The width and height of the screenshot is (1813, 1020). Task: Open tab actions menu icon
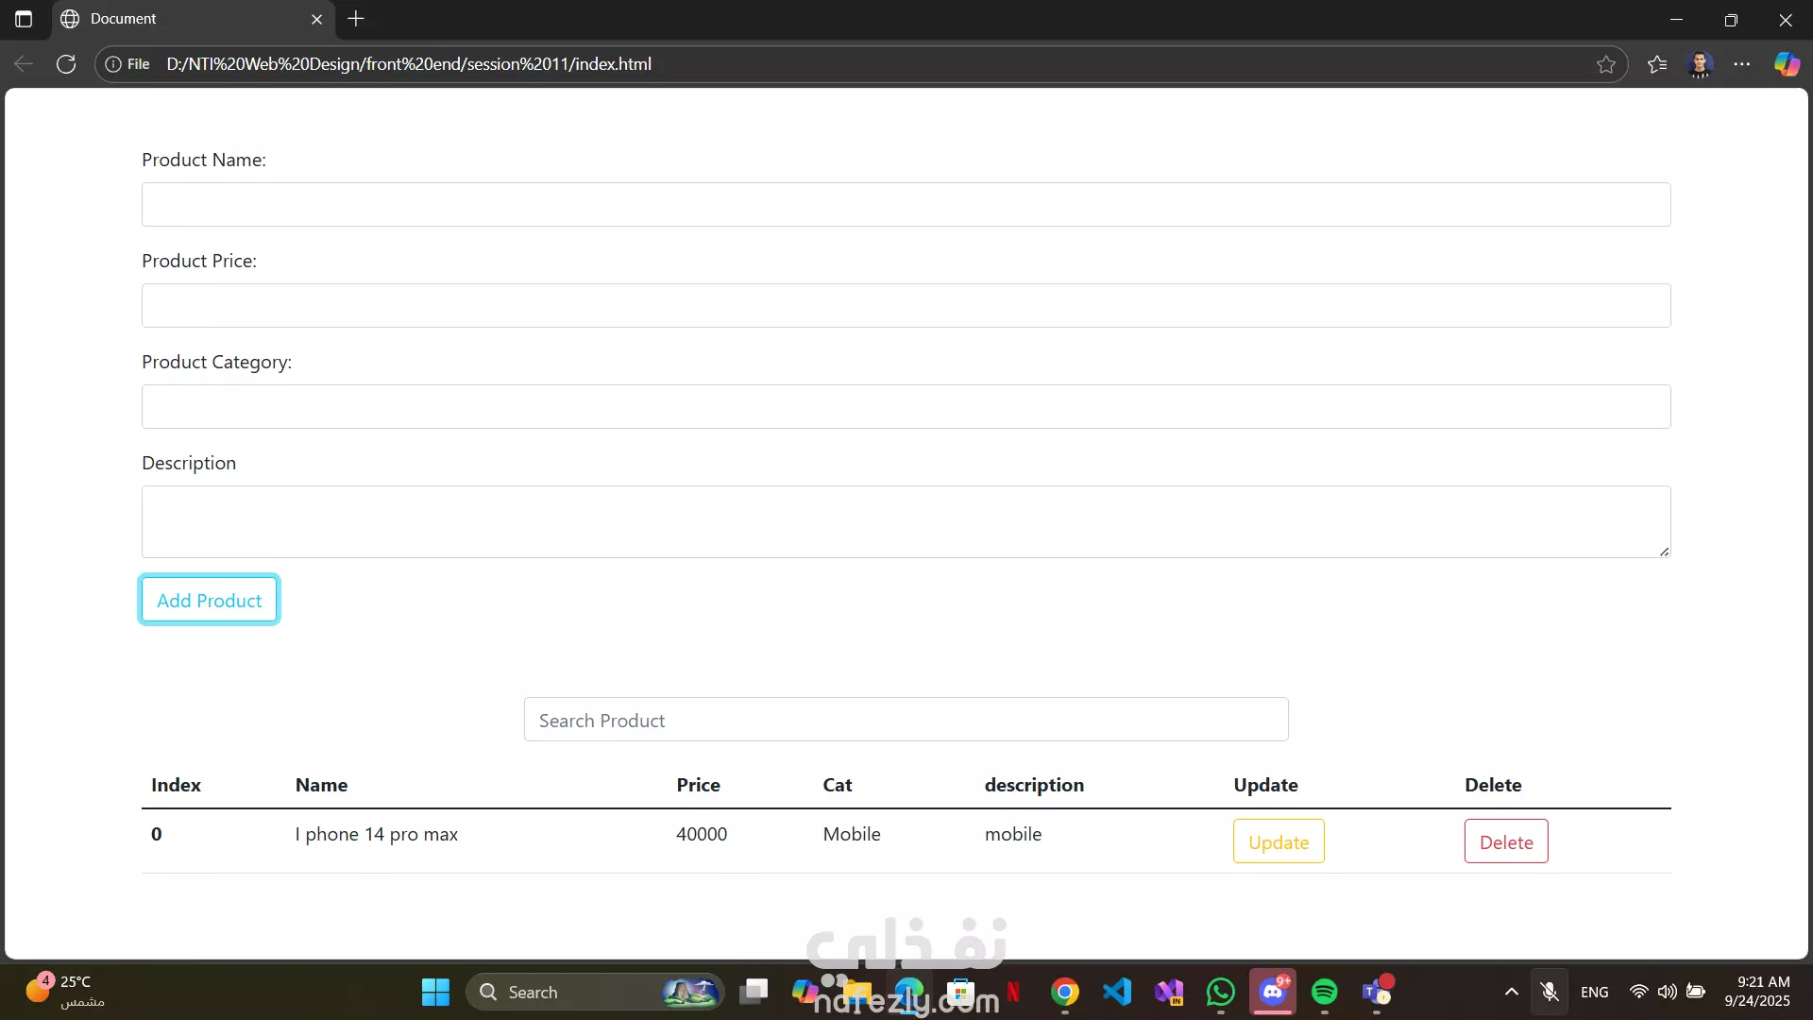coord(24,19)
